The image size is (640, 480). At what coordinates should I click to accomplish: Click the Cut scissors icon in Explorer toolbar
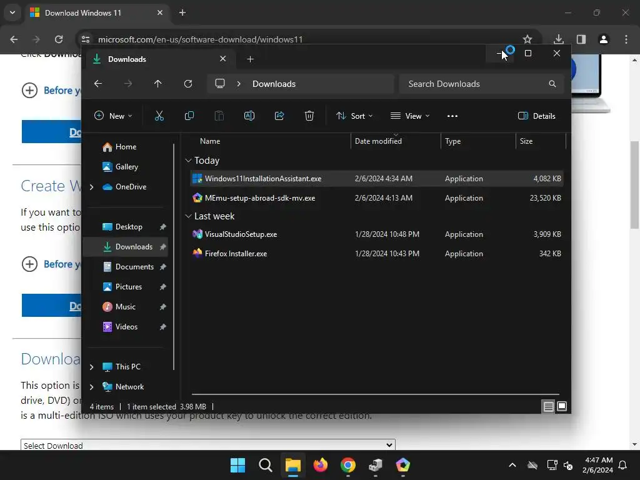click(159, 116)
